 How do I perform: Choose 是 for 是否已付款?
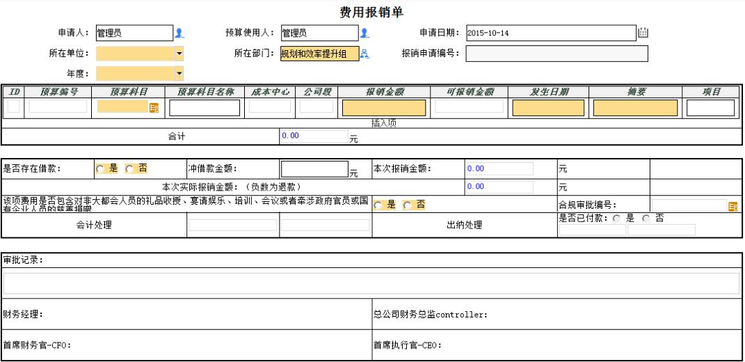(x=617, y=219)
